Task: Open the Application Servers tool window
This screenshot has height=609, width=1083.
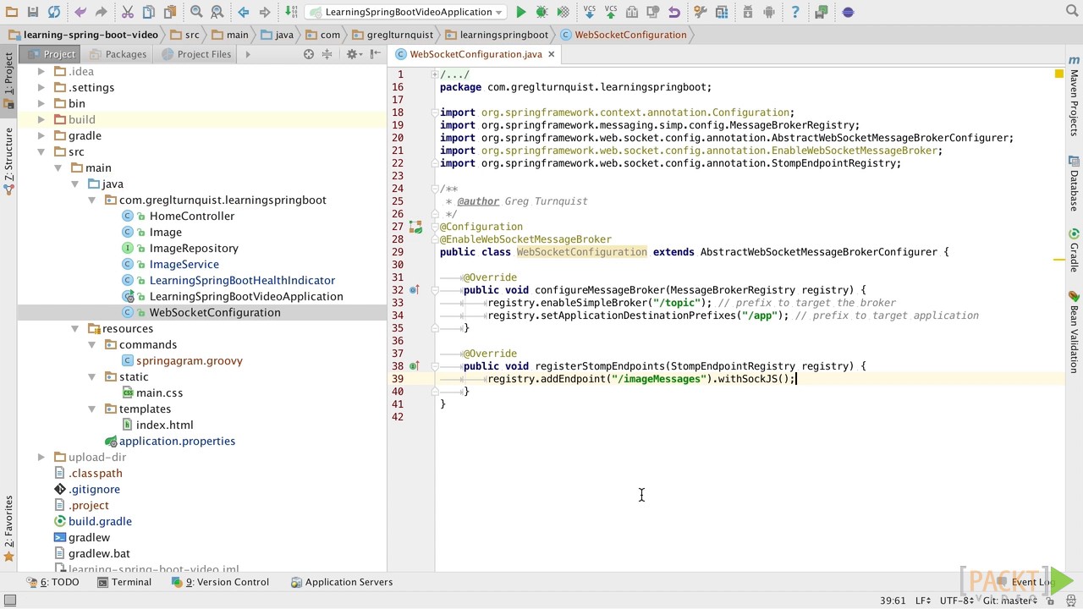Action: [341, 582]
